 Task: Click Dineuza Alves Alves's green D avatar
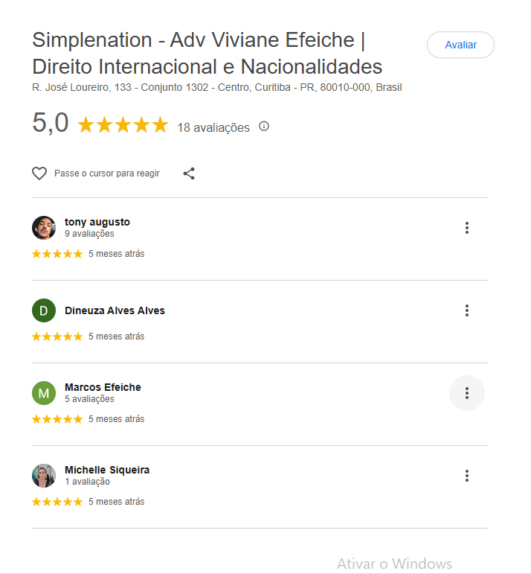pyautogui.click(x=44, y=310)
